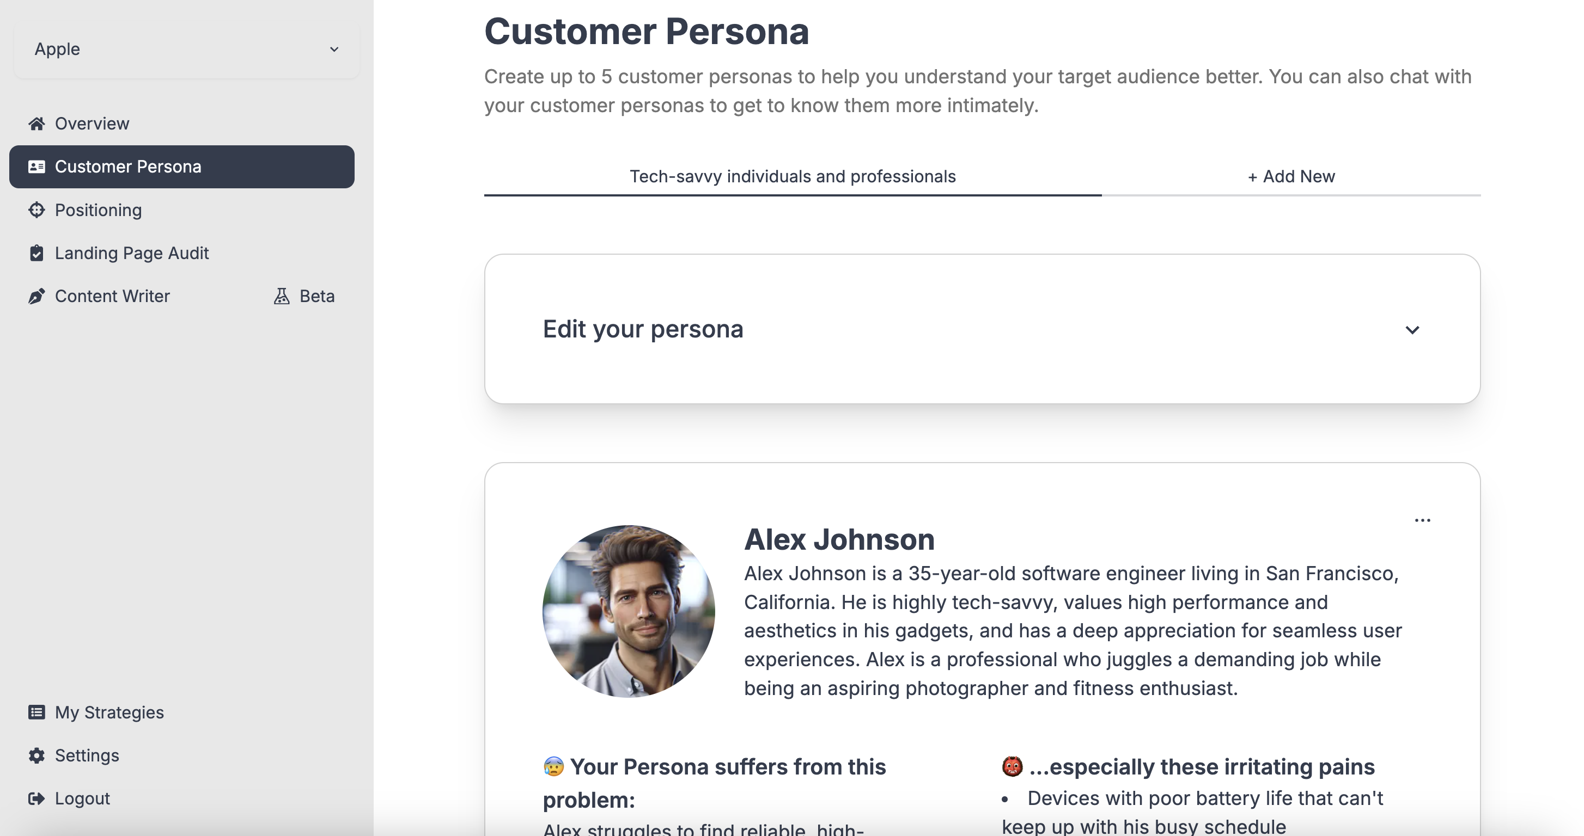The height and width of the screenshot is (836, 1584).
Task: Click the + Add New persona tab
Action: coord(1291,177)
